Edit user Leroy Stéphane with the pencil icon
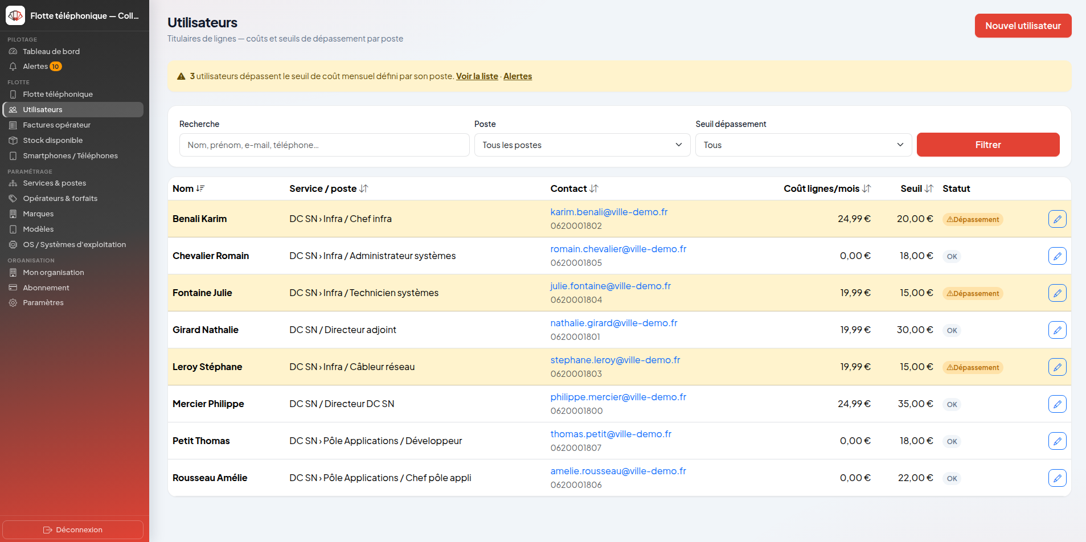This screenshot has width=1086, height=542. [x=1057, y=367]
